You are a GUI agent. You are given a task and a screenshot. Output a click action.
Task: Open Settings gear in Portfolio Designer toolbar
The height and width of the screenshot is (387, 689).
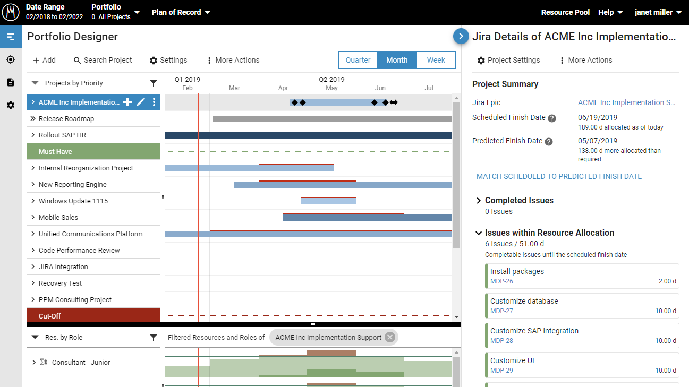tap(154, 61)
